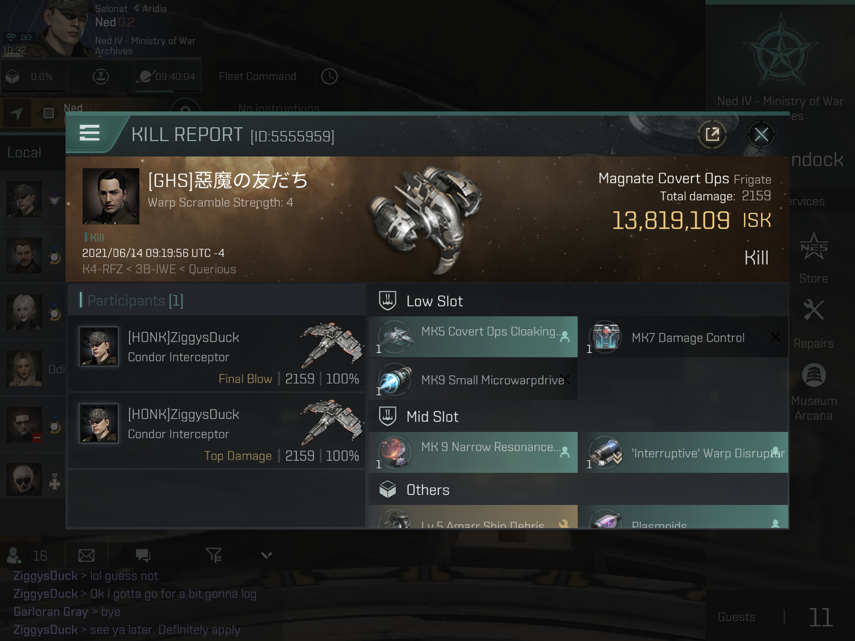Toggle the square stop button near Ned

(49, 113)
